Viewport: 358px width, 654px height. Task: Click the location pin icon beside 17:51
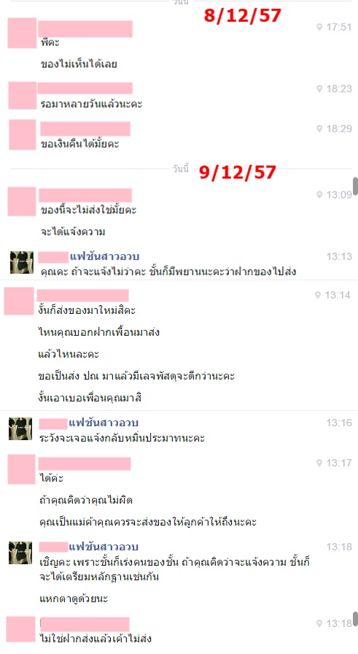(x=319, y=27)
